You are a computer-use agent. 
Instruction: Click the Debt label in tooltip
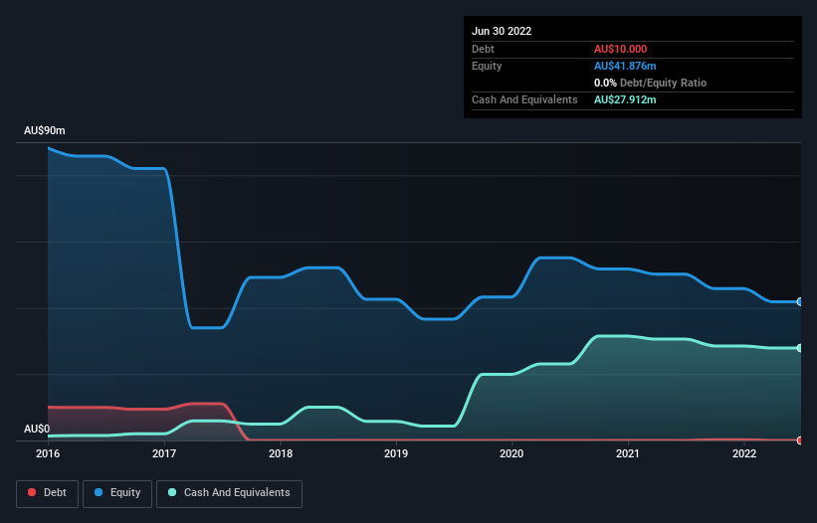[x=483, y=49]
